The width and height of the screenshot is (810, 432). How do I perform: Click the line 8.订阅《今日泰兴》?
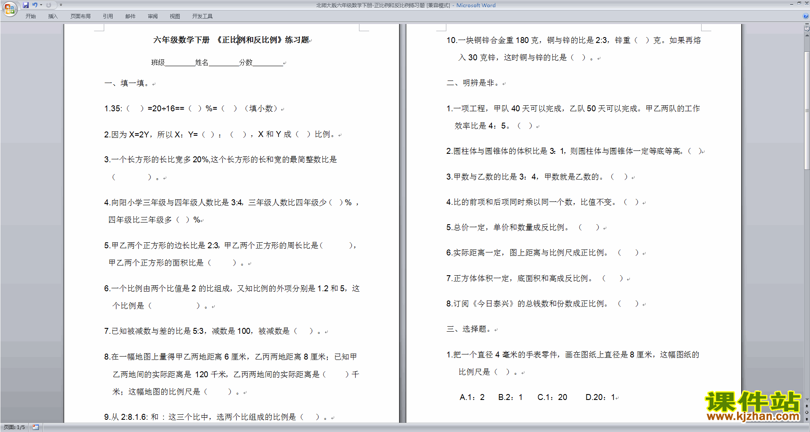[543, 304]
